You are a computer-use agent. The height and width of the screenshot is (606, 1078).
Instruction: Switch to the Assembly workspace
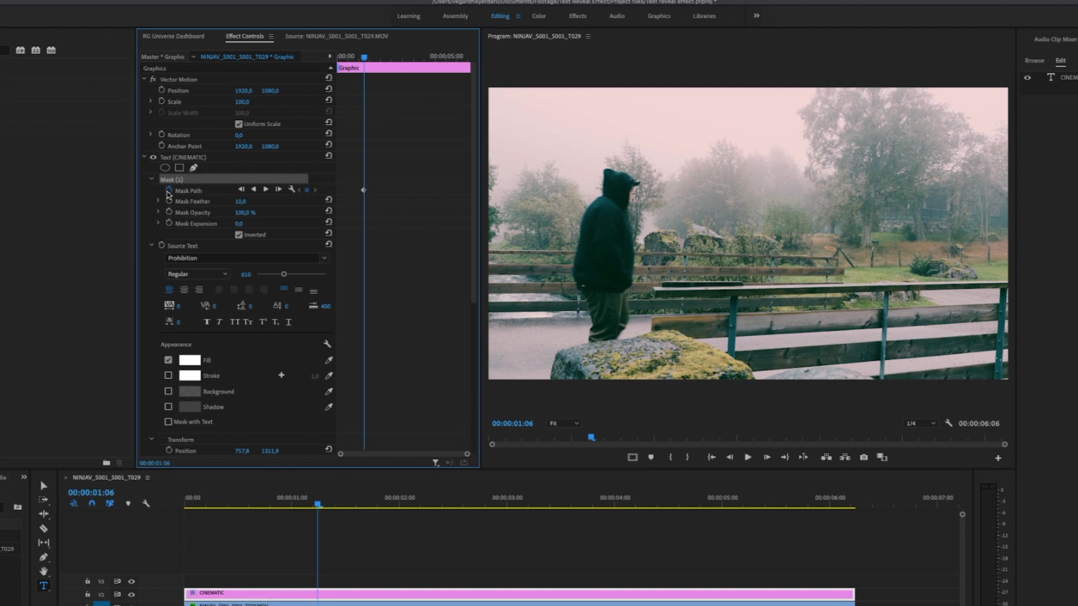455,15
